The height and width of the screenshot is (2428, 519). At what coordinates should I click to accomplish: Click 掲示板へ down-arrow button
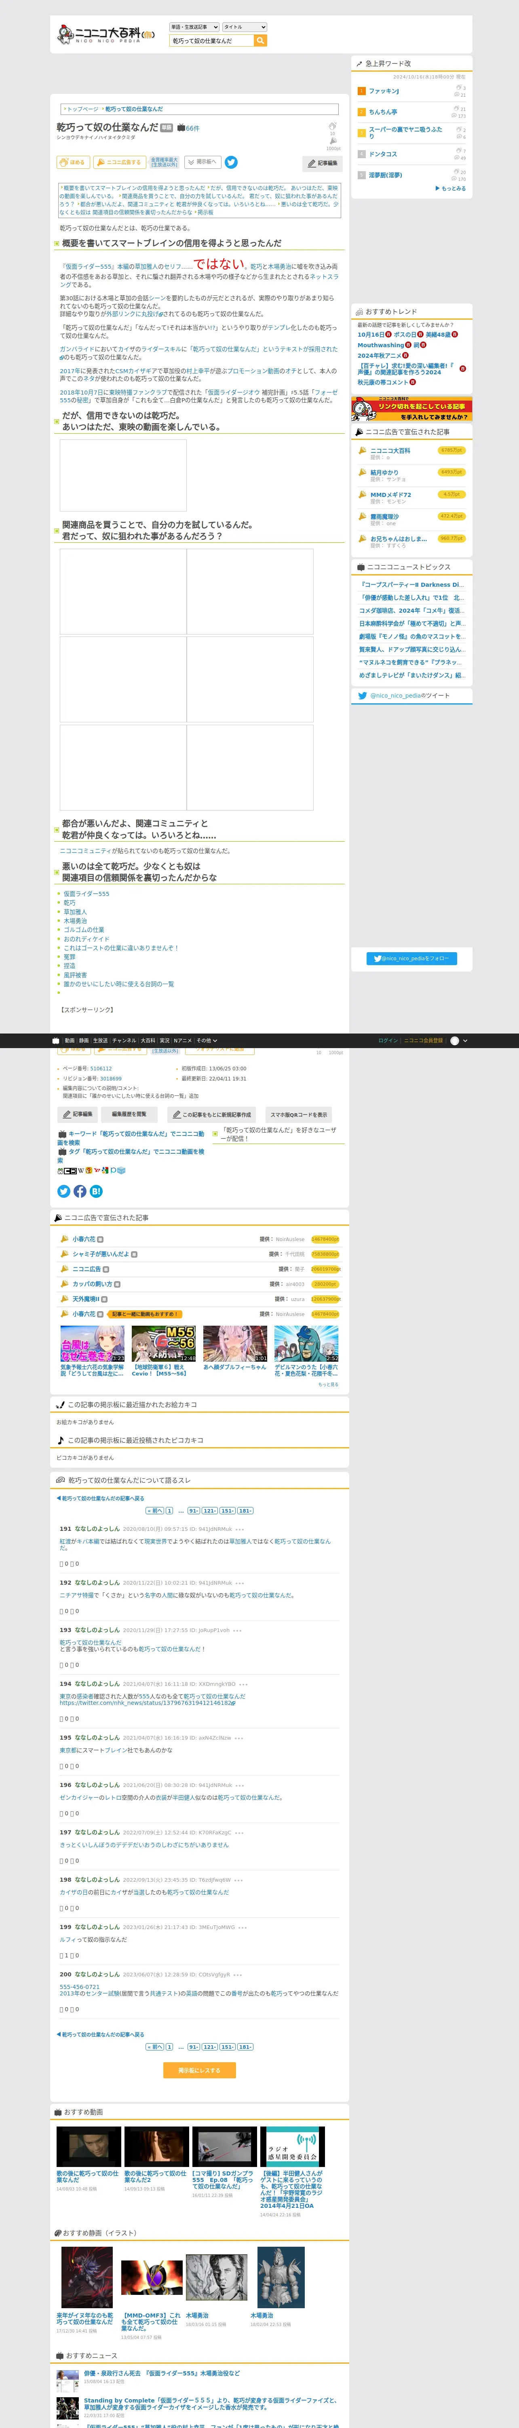[202, 162]
